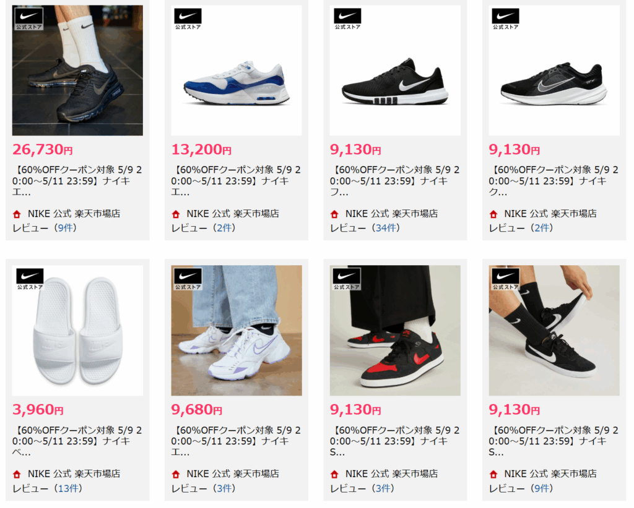The width and height of the screenshot is (634, 508).
Task: Click Nike badge on black Quest running shoe
Action: pos(505,19)
